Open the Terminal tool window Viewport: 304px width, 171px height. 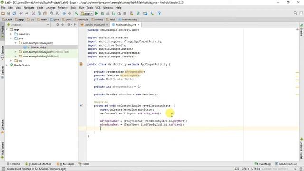point(13,164)
